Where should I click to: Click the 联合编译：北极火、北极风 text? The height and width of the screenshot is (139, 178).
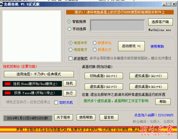pyautogui.click(x=153, y=122)
